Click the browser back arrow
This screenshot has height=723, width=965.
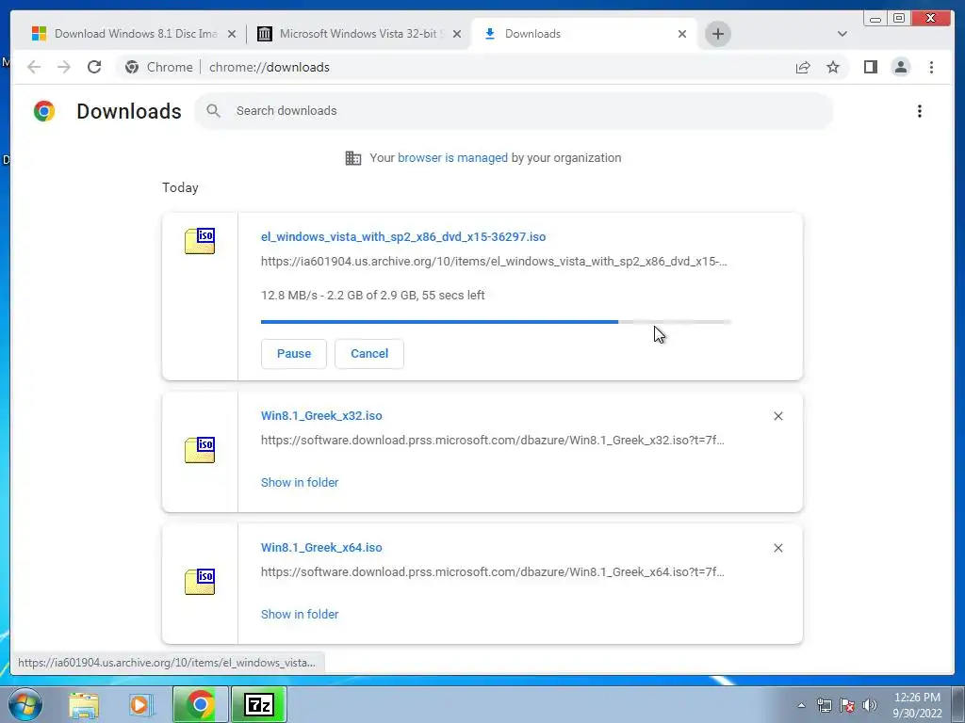click(x=34, y=67)
